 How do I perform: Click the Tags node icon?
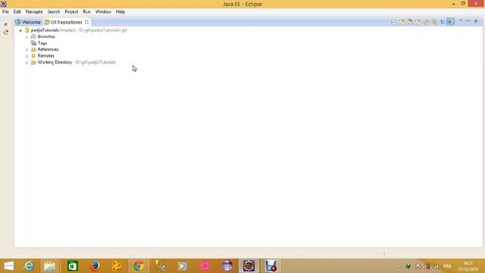[x=33, y=43]
